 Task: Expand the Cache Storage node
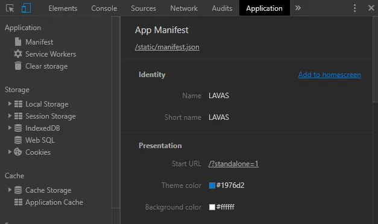10,190
